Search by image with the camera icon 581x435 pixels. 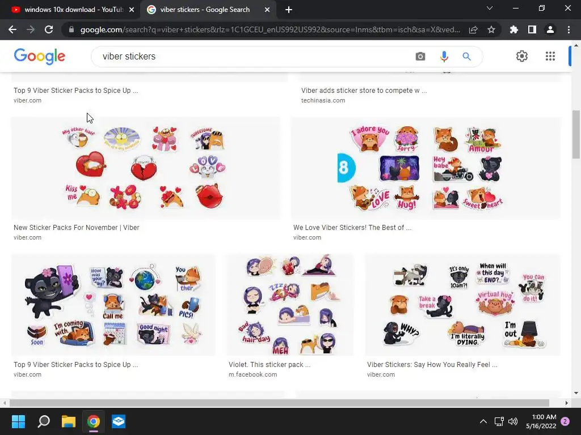coord(420,57)
